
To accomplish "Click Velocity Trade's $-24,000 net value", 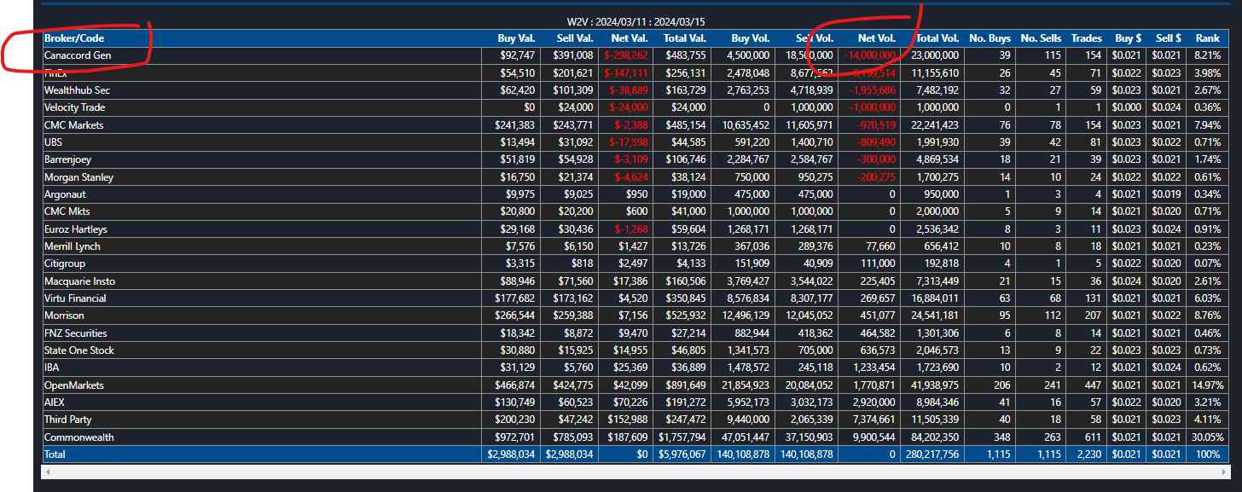I will coord(629,107).
